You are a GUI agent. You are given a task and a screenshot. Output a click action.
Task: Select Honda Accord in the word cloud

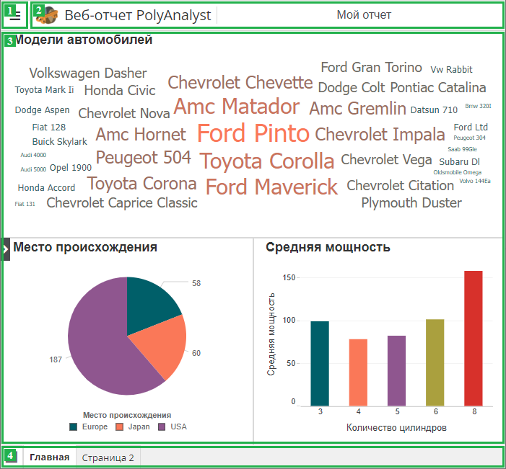tap(46, 188)
